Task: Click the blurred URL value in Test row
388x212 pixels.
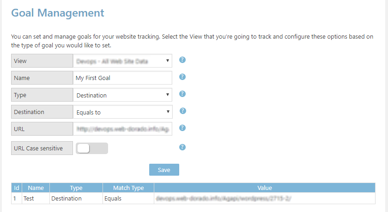Action: click(x=224, y=199)
